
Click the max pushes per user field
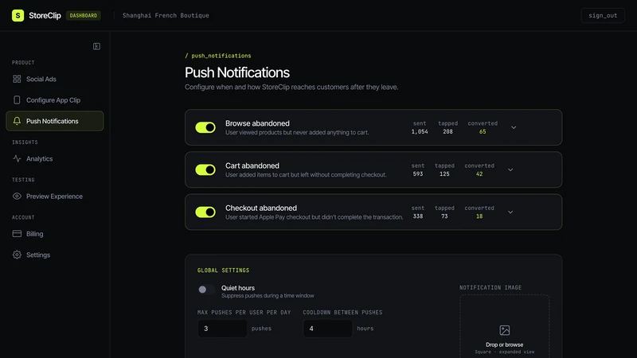click(x=222, y=329)
